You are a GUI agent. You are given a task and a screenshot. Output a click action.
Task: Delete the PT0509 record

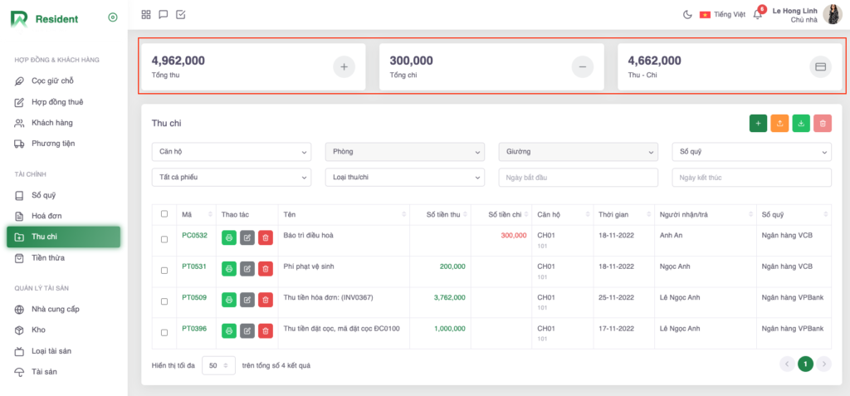coord(266,300)
